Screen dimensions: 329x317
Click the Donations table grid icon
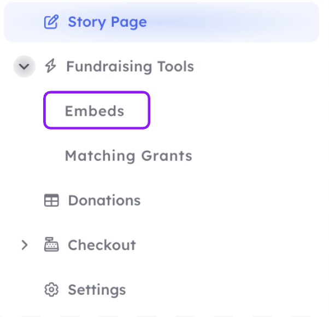51,200
